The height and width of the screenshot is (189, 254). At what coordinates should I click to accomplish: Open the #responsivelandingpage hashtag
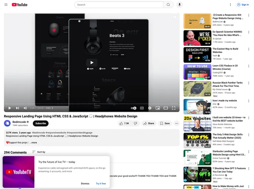click(x=79, y=133)
